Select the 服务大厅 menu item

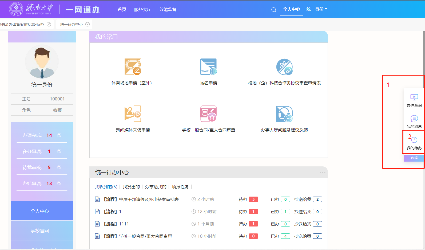[142, 10]
